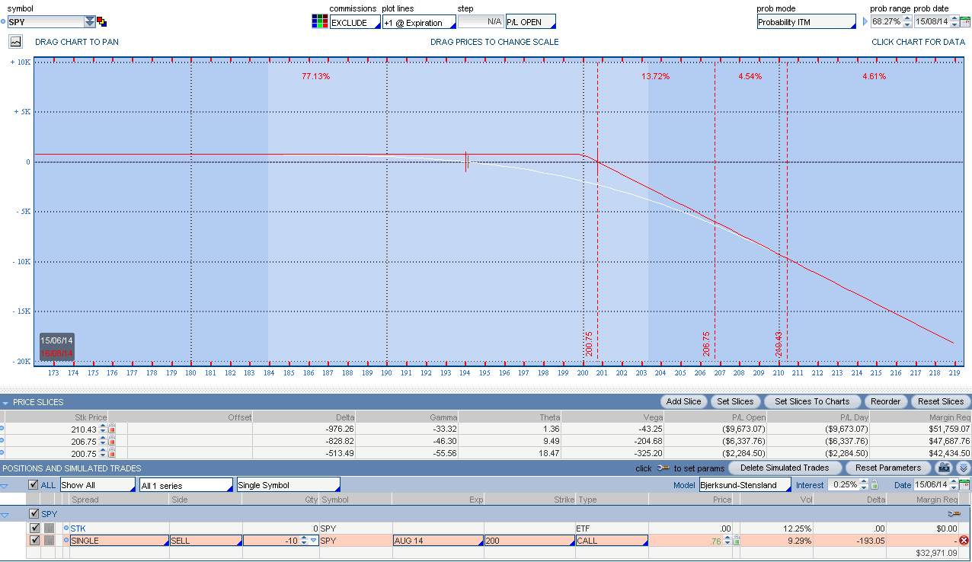Click the Reset Parameters button
This screenshot has width=972, height=562.
click(x=888, y=468)
